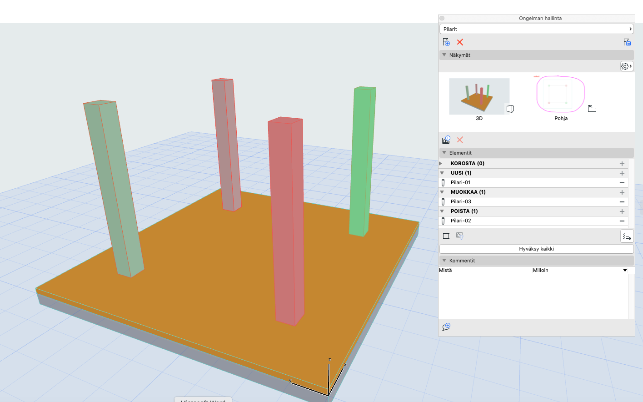Collapse the MUOKKAA (1) group
The image size is (643, 402).
[x=442, y=192]
